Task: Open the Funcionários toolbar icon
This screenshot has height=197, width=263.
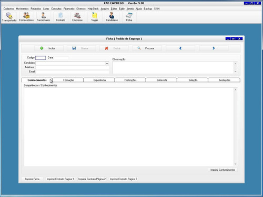Action: pos(43,17)
